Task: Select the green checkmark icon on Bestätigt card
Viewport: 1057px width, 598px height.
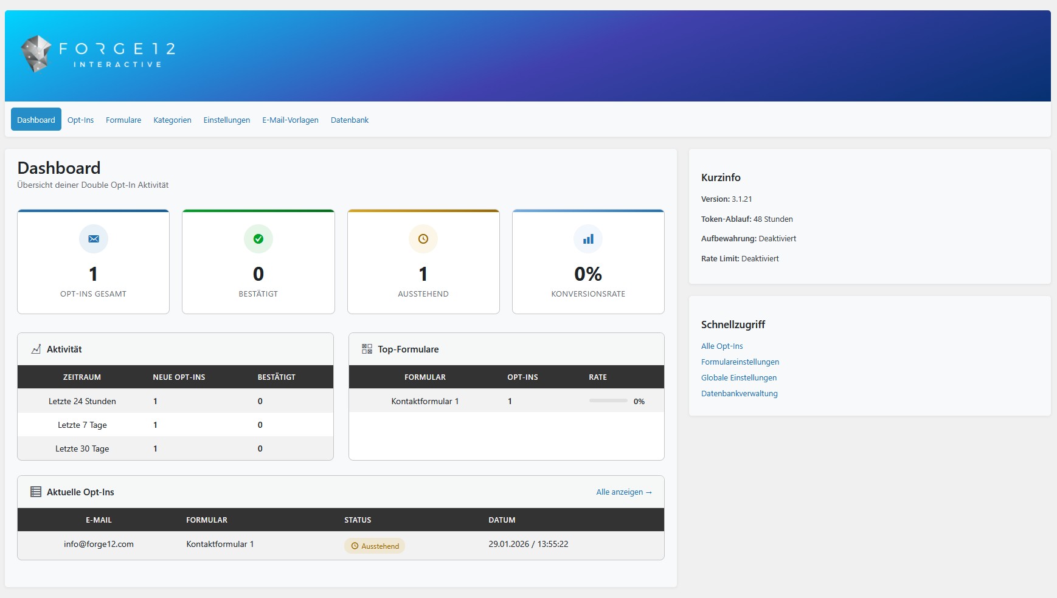Action: click(x=258, y=239)
